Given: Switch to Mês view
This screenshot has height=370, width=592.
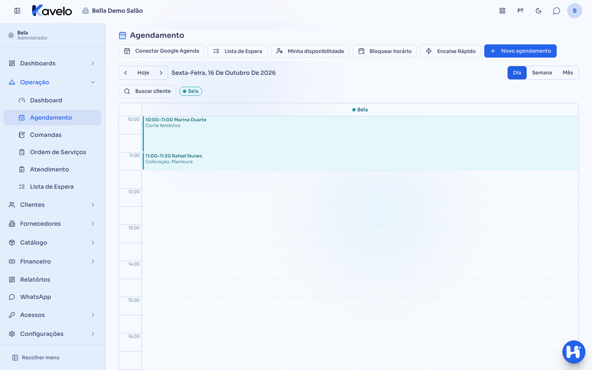Looking at the screenshot, I should tap(568, 73).
